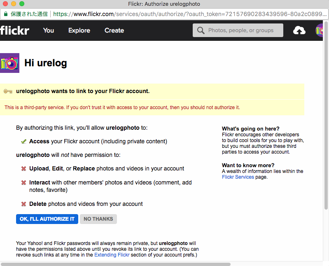329x266 pixels.
Task: Click the 'What's going on here?' heading
Action: [250, 128]
